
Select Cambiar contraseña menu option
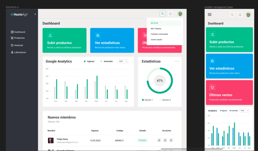(x=159, y=34)
